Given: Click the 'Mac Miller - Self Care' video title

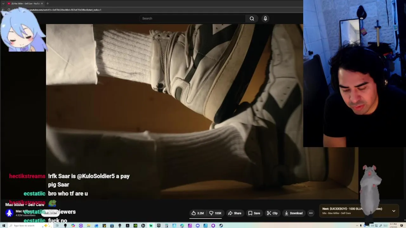Looking at the screenshot, I should pos(25,205).
